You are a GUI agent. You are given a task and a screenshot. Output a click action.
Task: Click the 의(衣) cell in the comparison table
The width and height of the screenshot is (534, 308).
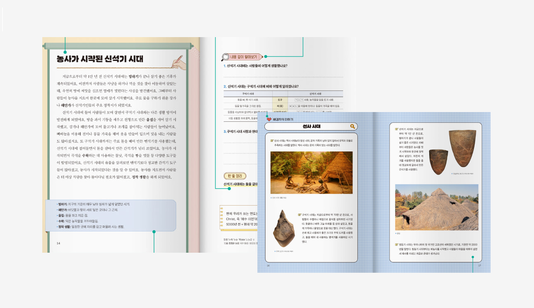[280, 106]
